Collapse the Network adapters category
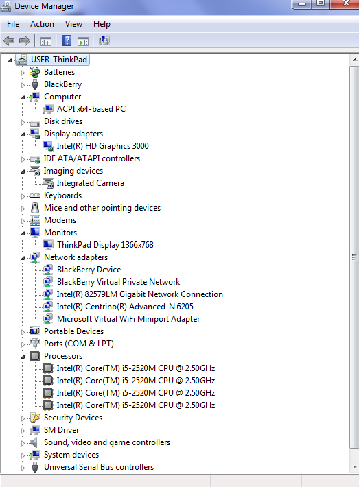 23,258
